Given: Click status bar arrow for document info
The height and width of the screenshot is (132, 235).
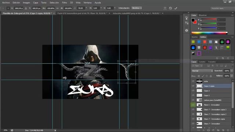Looking at the screenshot, I should (55, 131).
